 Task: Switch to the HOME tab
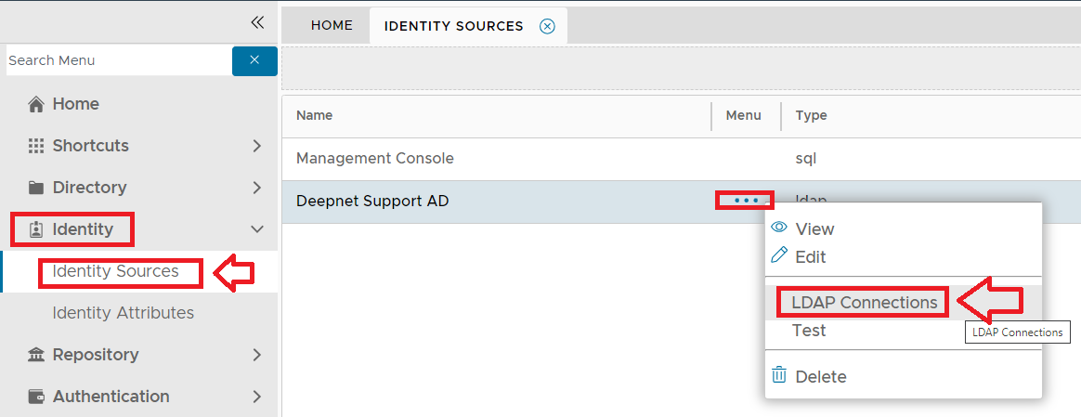(332, 26)
